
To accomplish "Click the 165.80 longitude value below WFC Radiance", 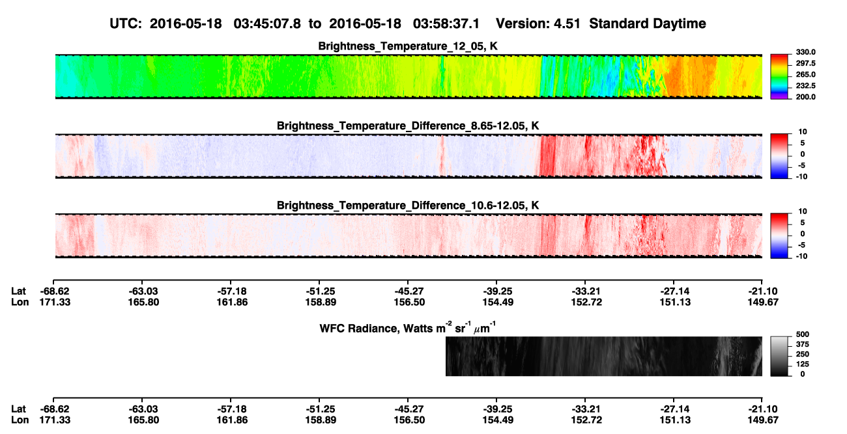I will [143, 420].
